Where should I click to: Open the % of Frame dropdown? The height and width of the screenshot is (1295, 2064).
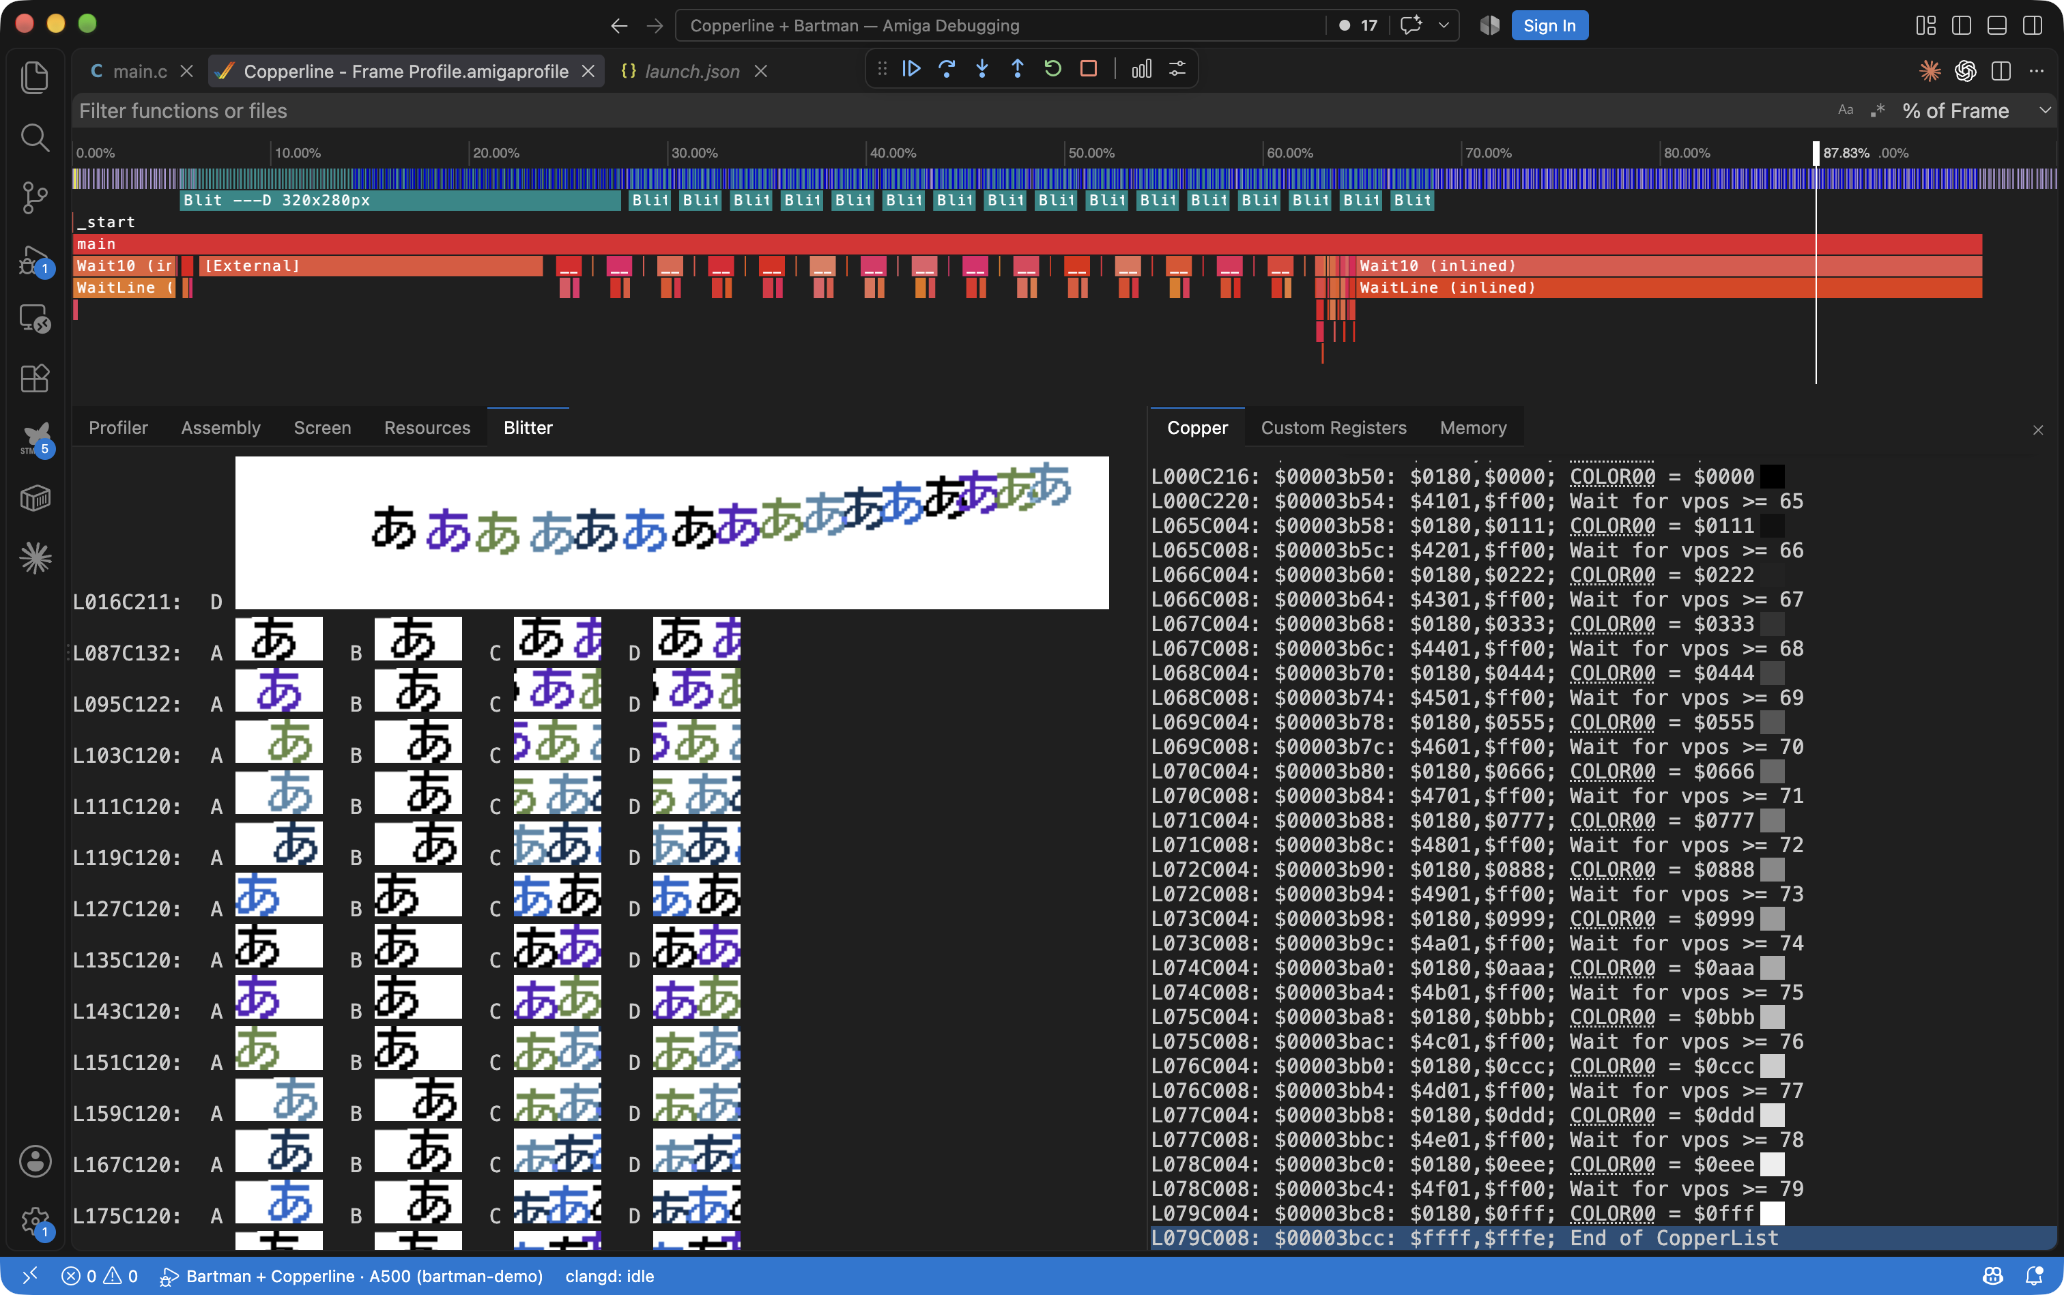(x=1976, y=111)
